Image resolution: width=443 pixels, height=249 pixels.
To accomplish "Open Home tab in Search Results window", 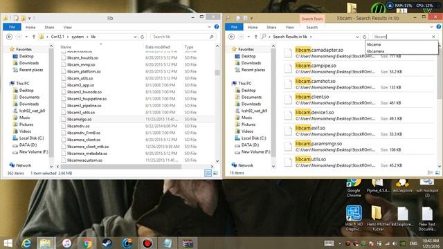I will pyautogui.click(x=253, y=27).
